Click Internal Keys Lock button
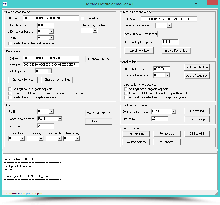This screenshot has width=220, height=205. tap(139, 51)
